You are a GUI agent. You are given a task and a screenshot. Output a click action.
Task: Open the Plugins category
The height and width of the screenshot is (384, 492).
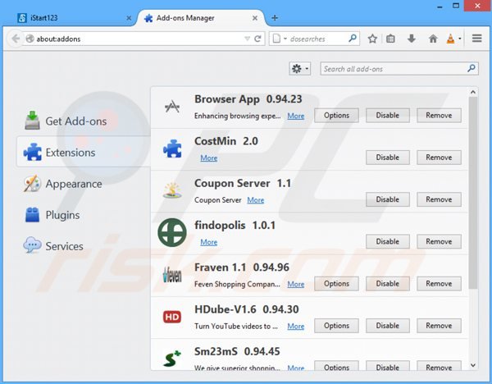point(84,215)
